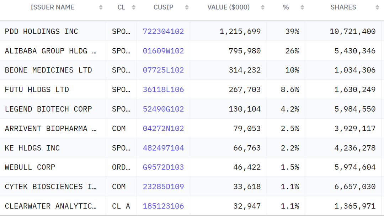Click the 52490G102 CUSIP link
384x216 pixels.
click(163, 109)
